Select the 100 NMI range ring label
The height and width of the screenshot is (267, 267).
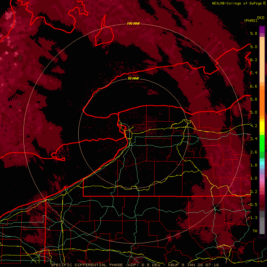(133, 23)
